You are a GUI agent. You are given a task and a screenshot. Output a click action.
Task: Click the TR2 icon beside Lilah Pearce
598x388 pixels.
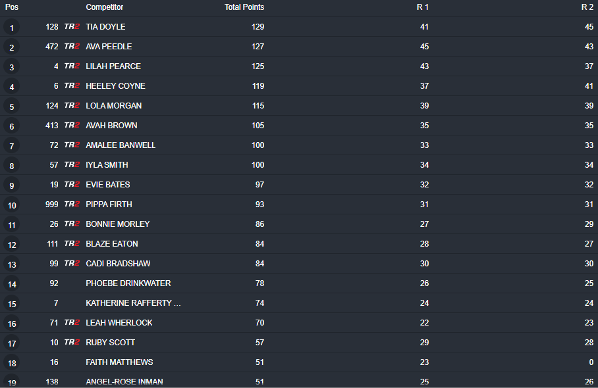72,66
